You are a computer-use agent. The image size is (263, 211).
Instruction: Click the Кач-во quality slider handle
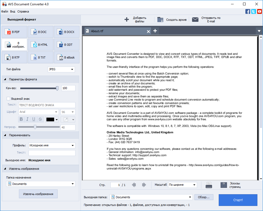pos(57,88)
